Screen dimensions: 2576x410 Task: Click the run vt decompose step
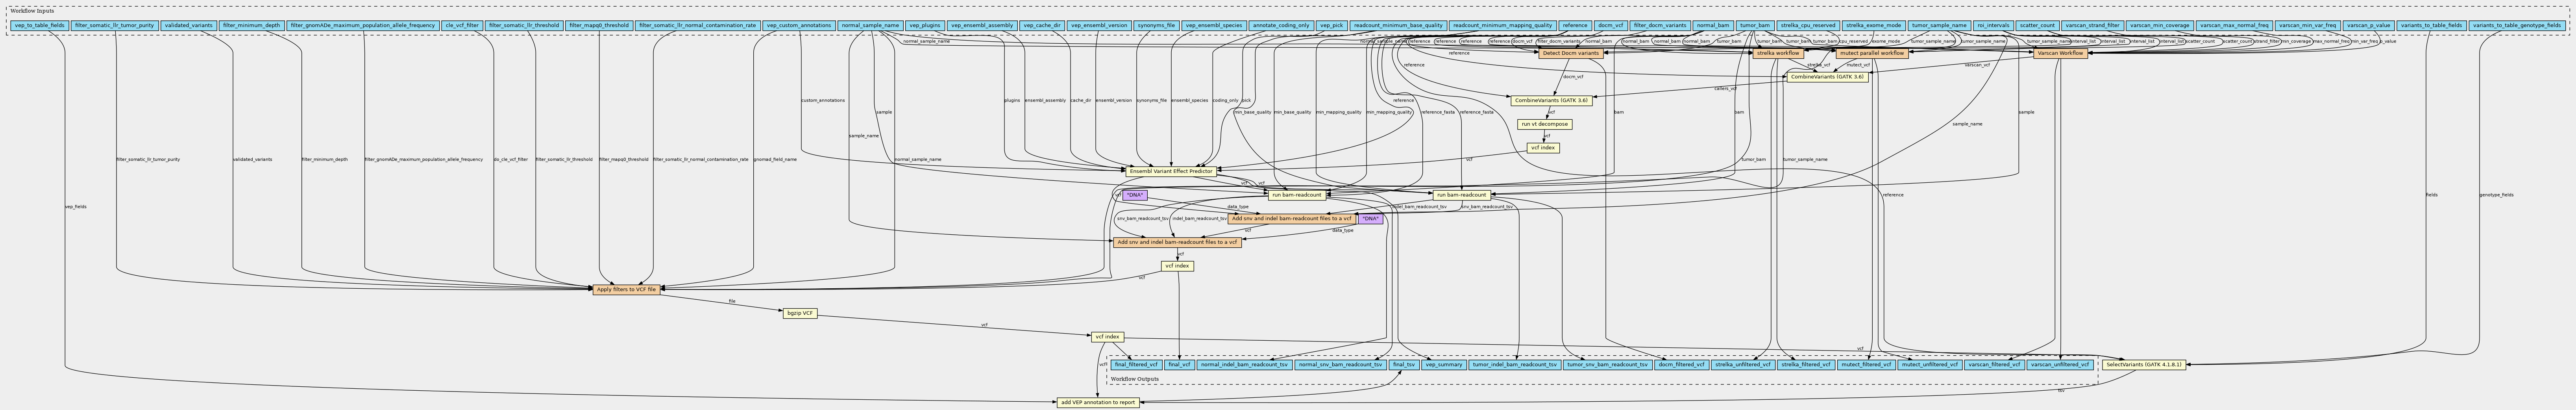tap(1544, 125)
